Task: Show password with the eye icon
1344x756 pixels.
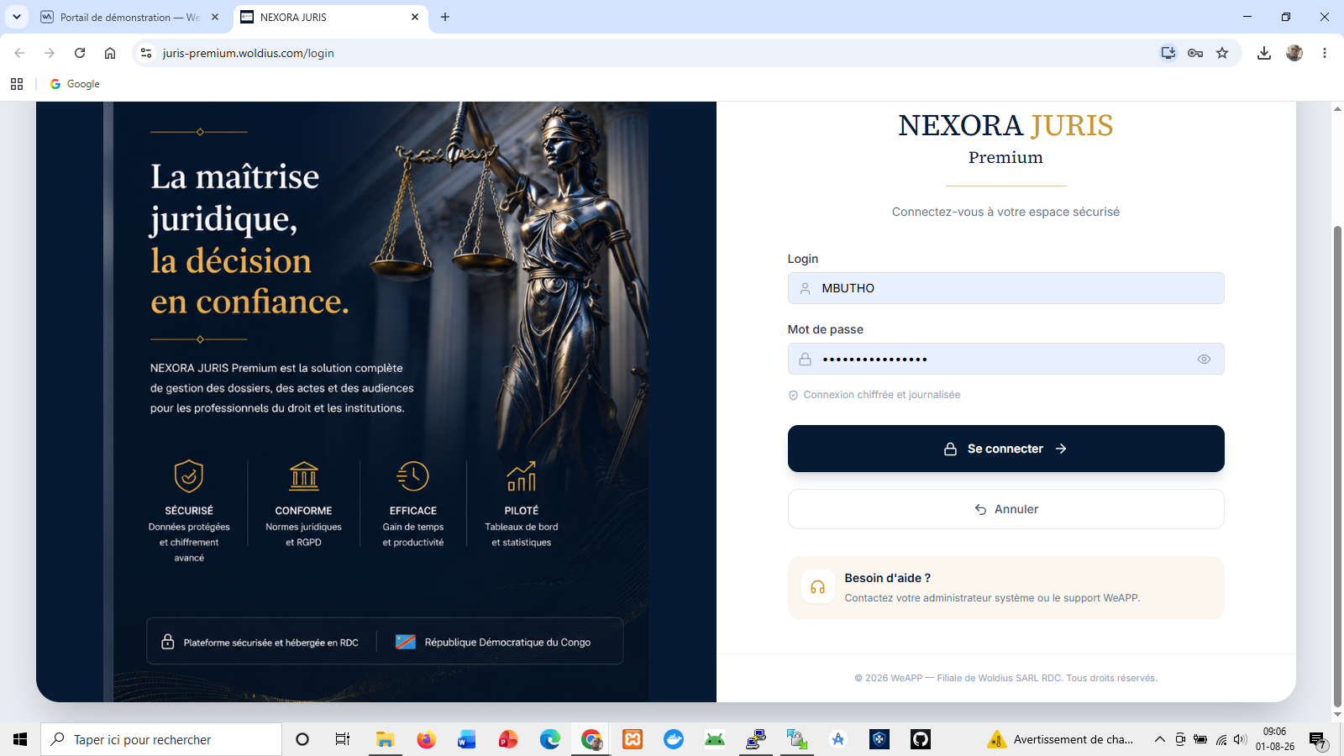Action: point(1204,360)
